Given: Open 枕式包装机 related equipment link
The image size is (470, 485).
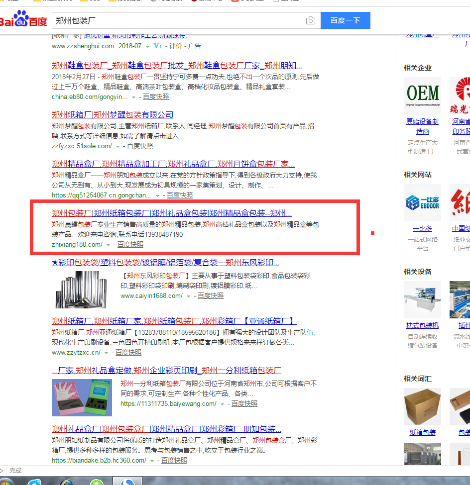Looking at the screenshot, I should (x=422, y=326).
